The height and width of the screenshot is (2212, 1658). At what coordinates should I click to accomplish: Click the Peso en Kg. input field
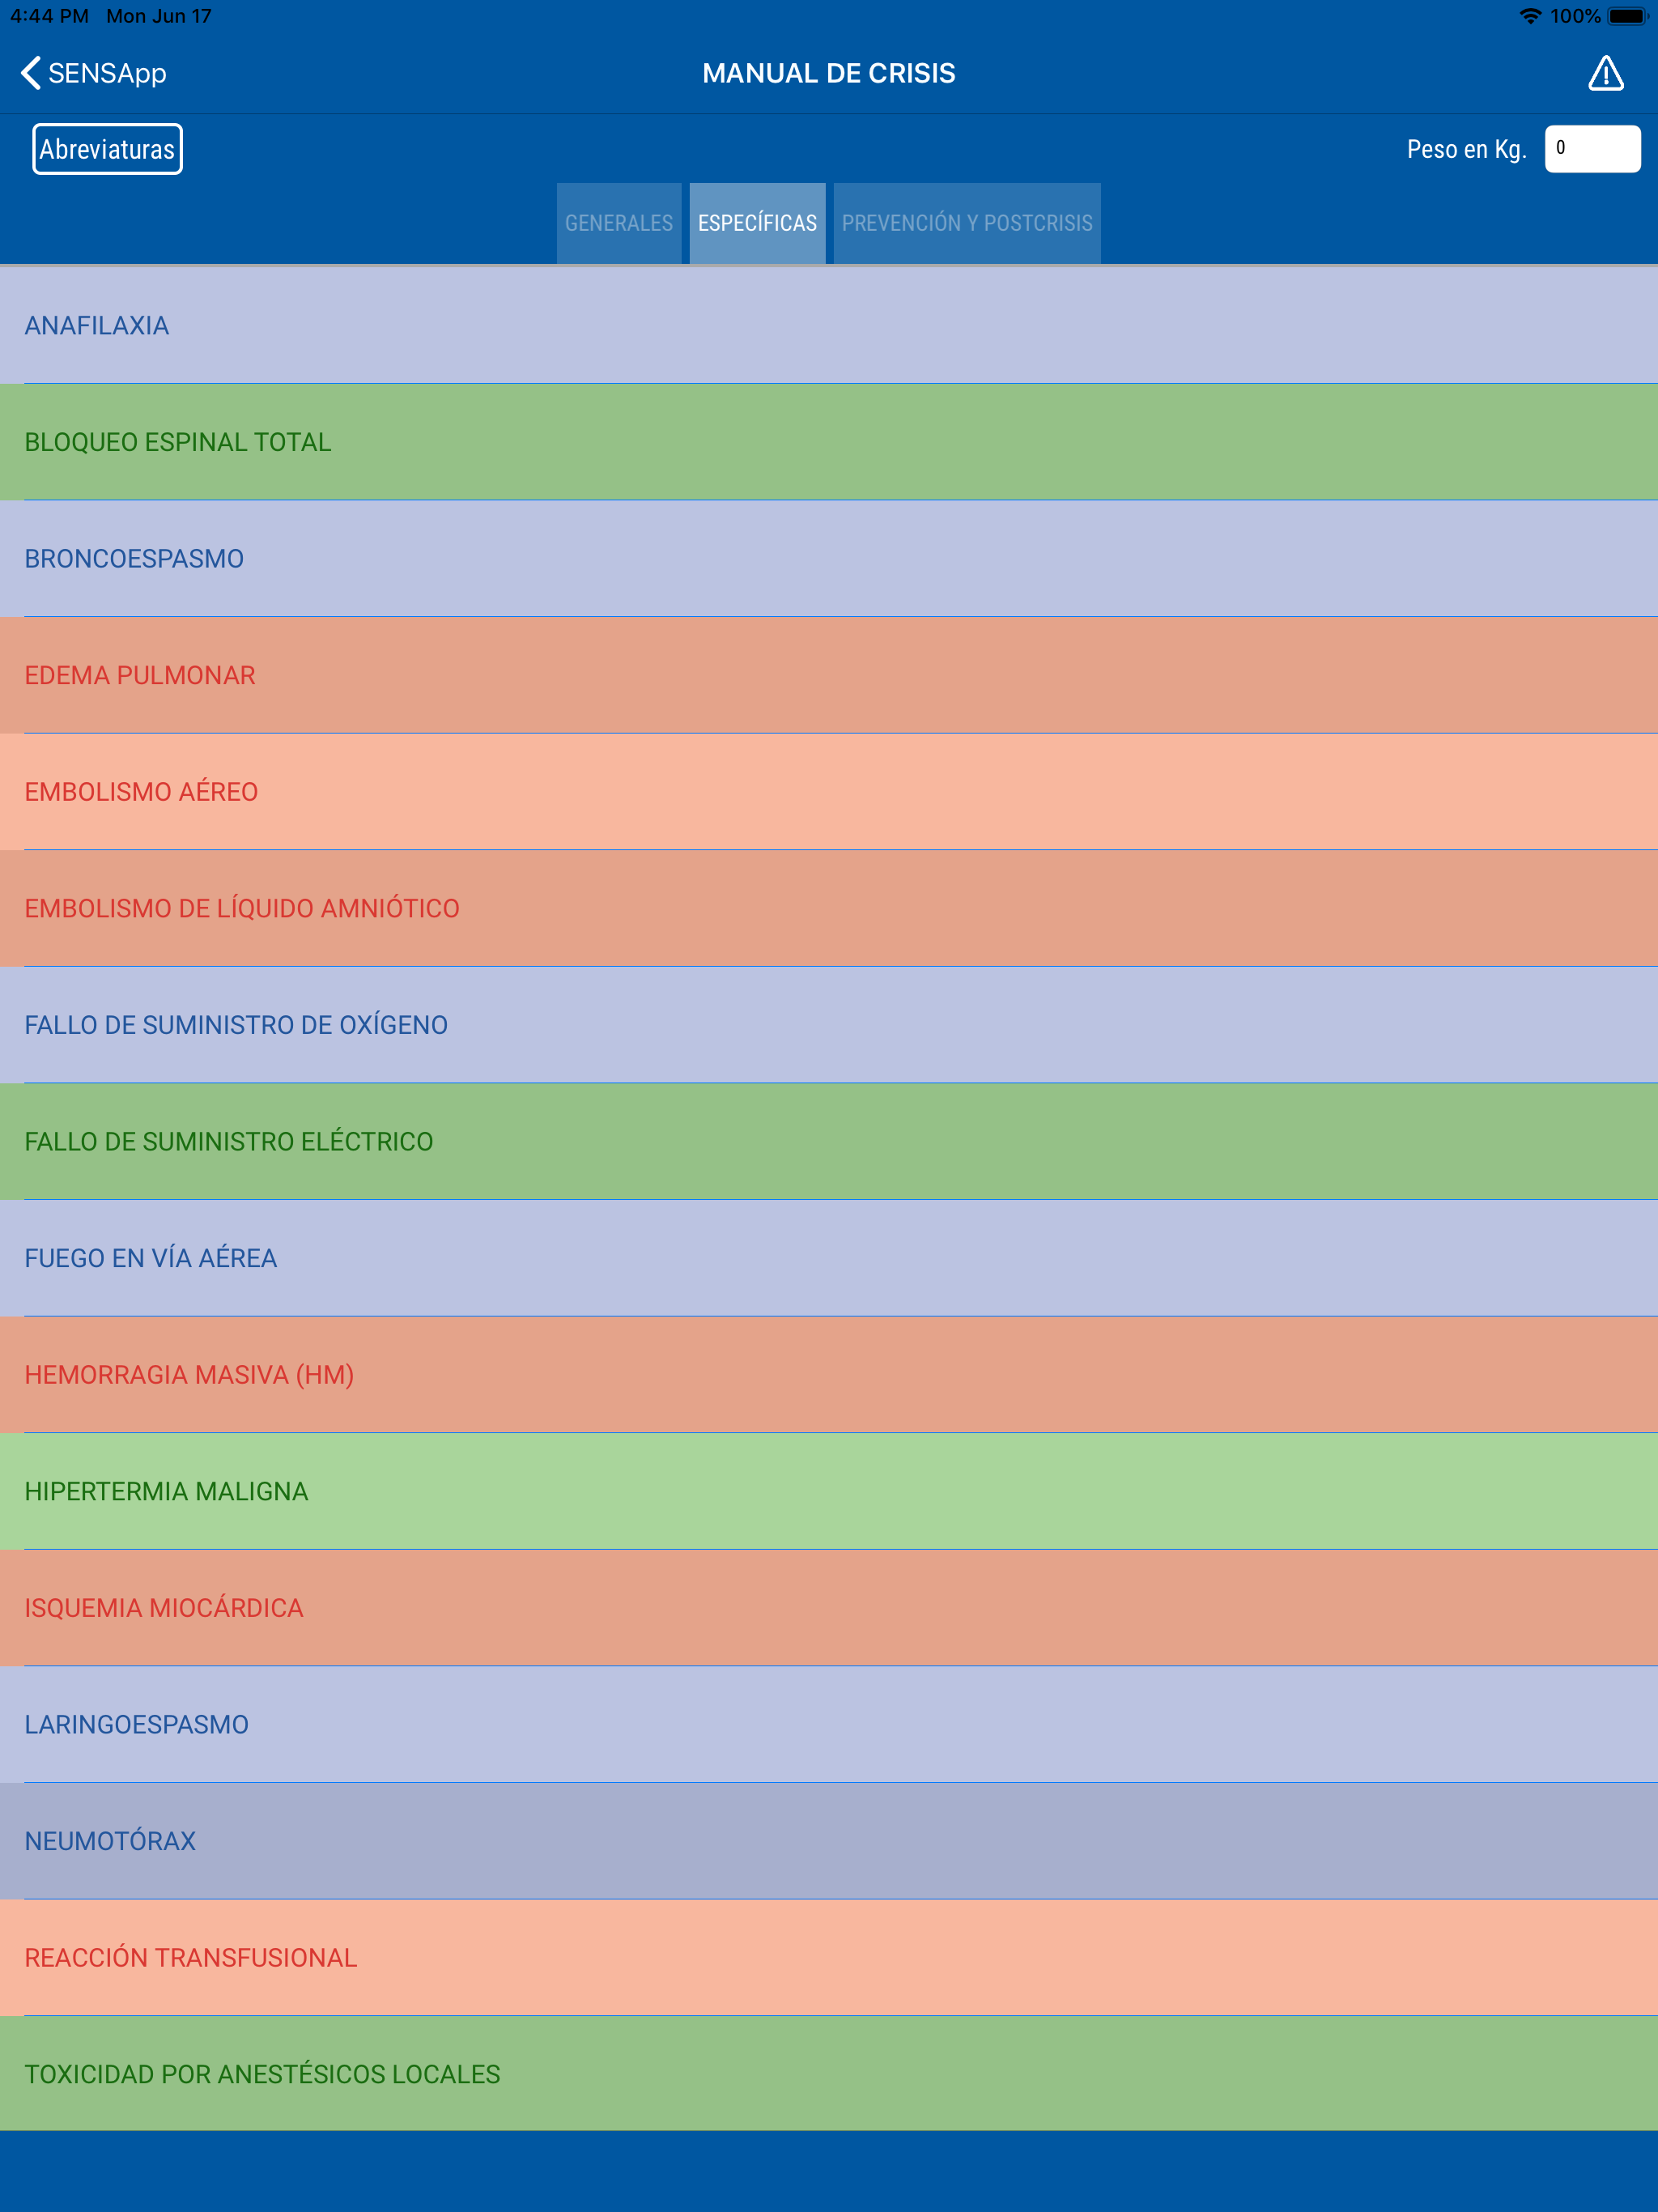[1592, 149]
